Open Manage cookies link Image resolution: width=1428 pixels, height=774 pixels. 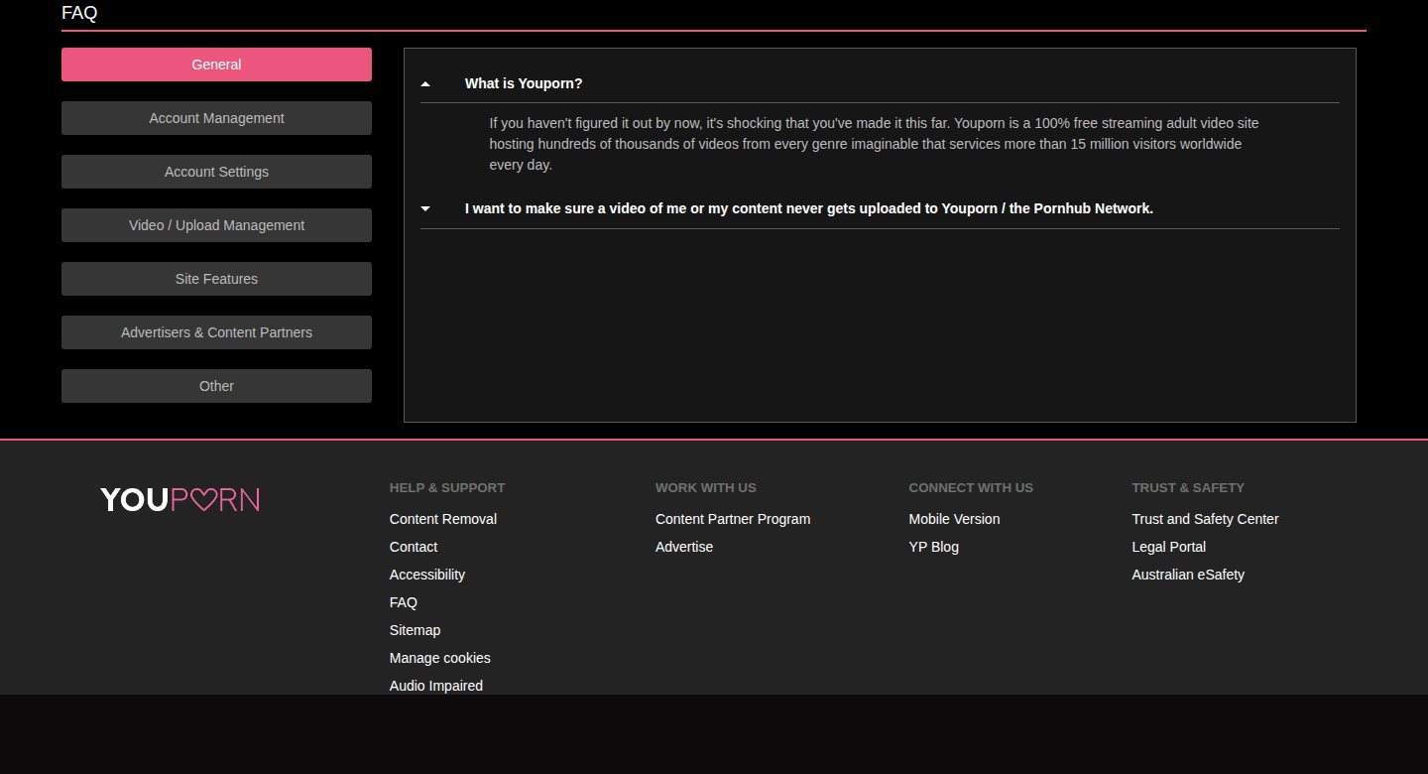coord(440,658)
